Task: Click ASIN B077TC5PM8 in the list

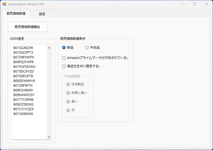Action: (23, 100)
